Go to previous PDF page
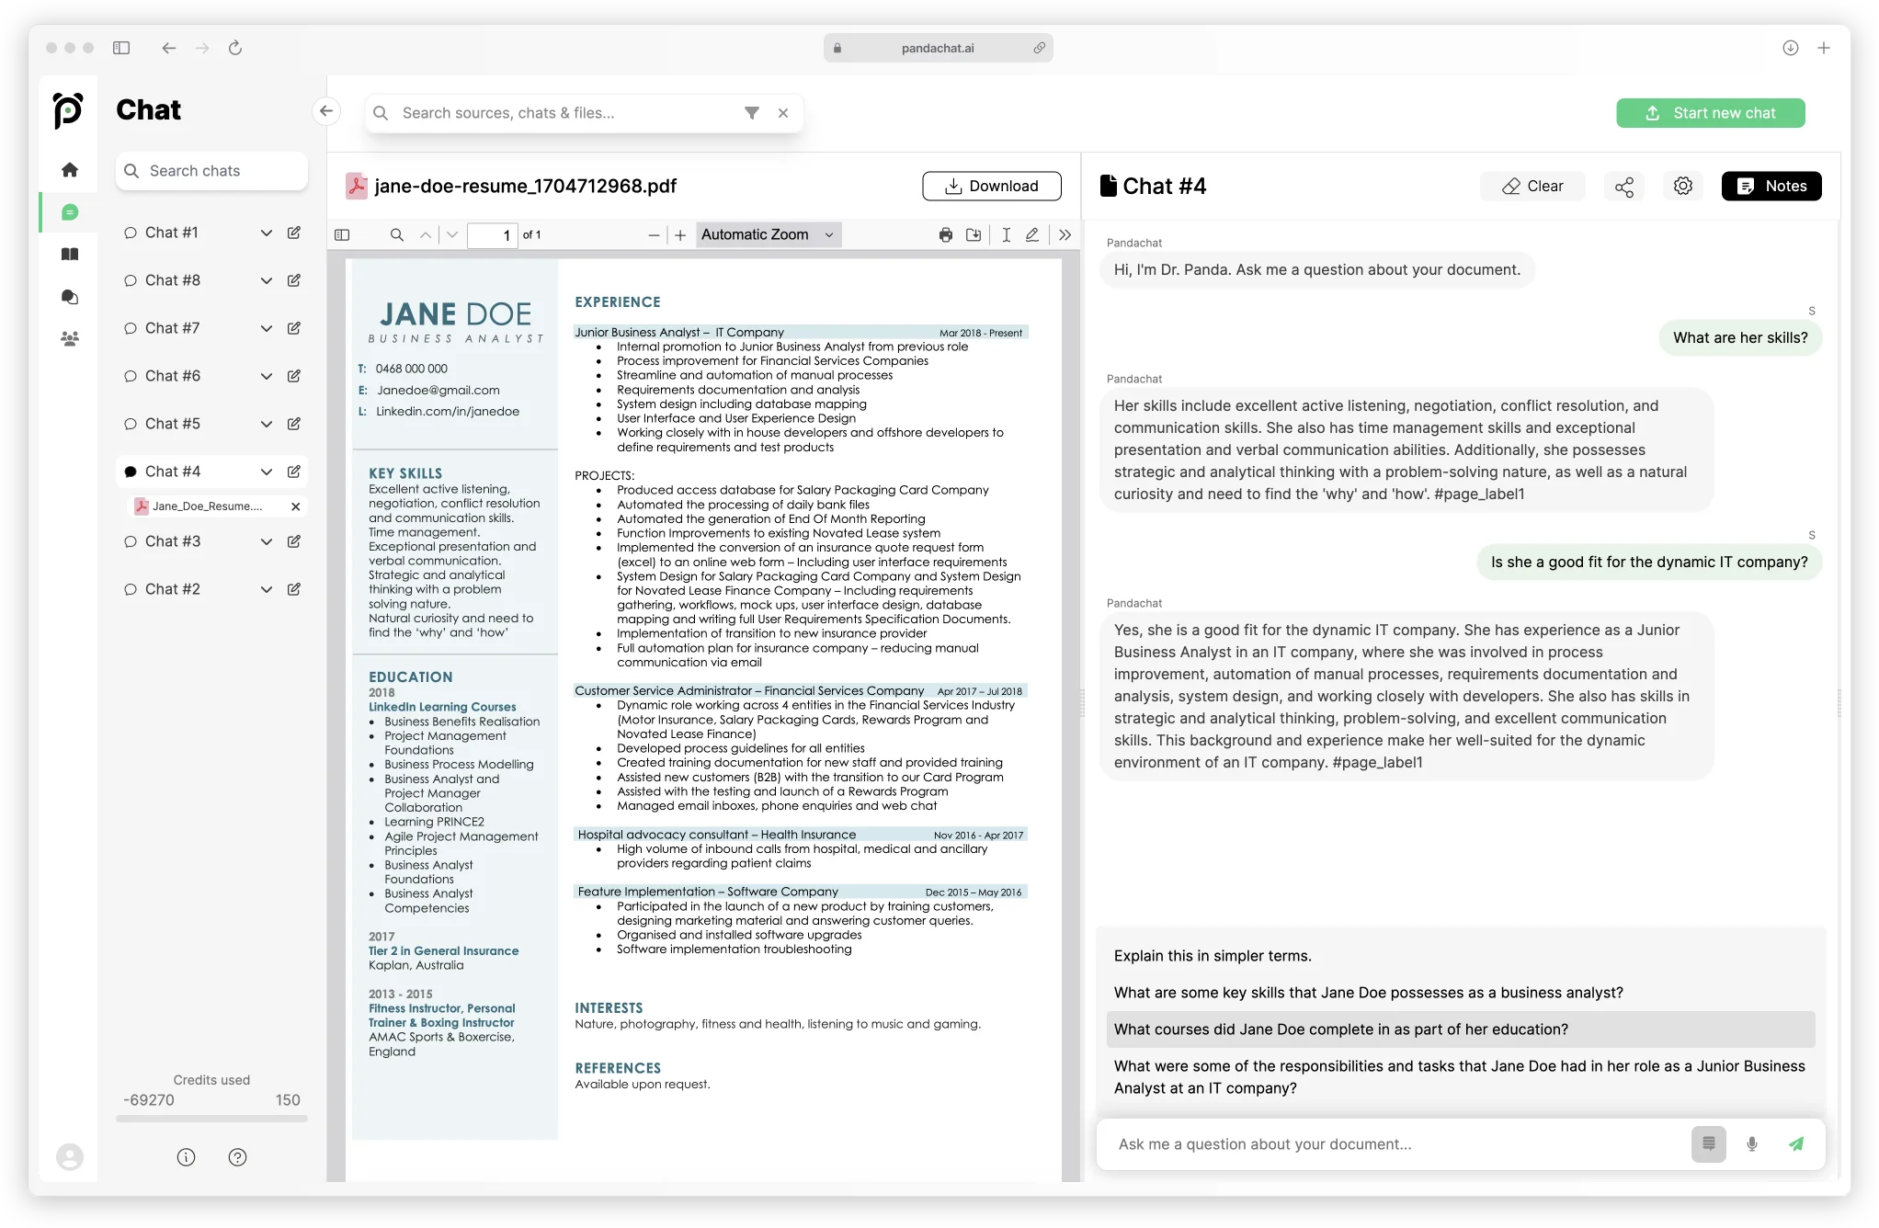Image resolution: width=1879 pixels, height=1228 pixels. pos(426,235)
